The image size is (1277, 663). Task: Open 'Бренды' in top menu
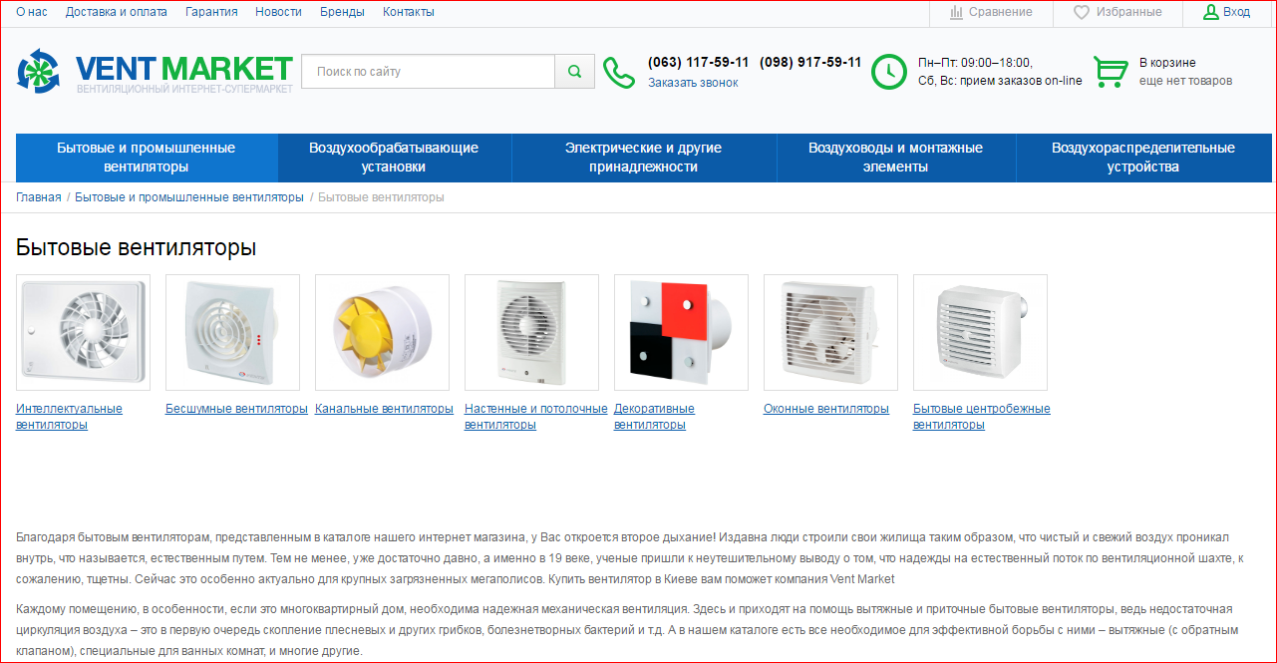[x=342, y=12]
